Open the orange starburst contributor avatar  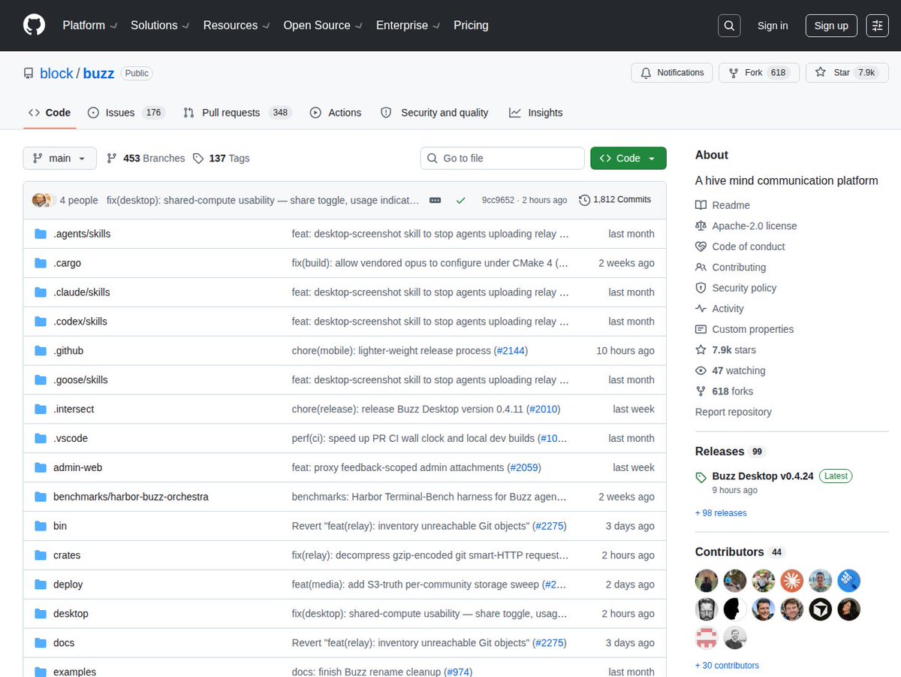792,580
